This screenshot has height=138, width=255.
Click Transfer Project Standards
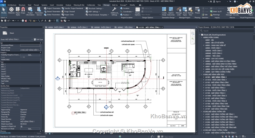pyautogui.click(x=72, y=8)
